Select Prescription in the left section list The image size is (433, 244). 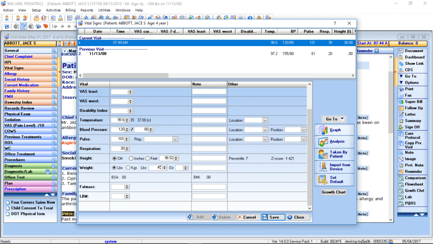click(x=30, y=189)
